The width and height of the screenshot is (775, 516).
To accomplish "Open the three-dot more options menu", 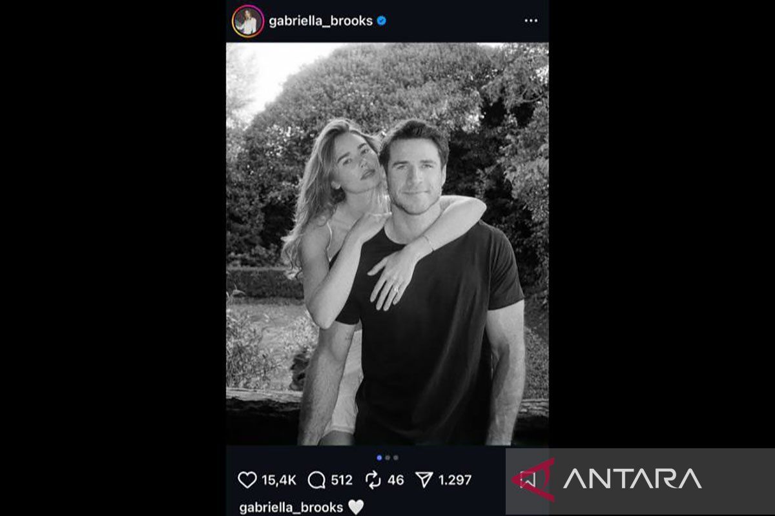I will [x=531, y=21].
